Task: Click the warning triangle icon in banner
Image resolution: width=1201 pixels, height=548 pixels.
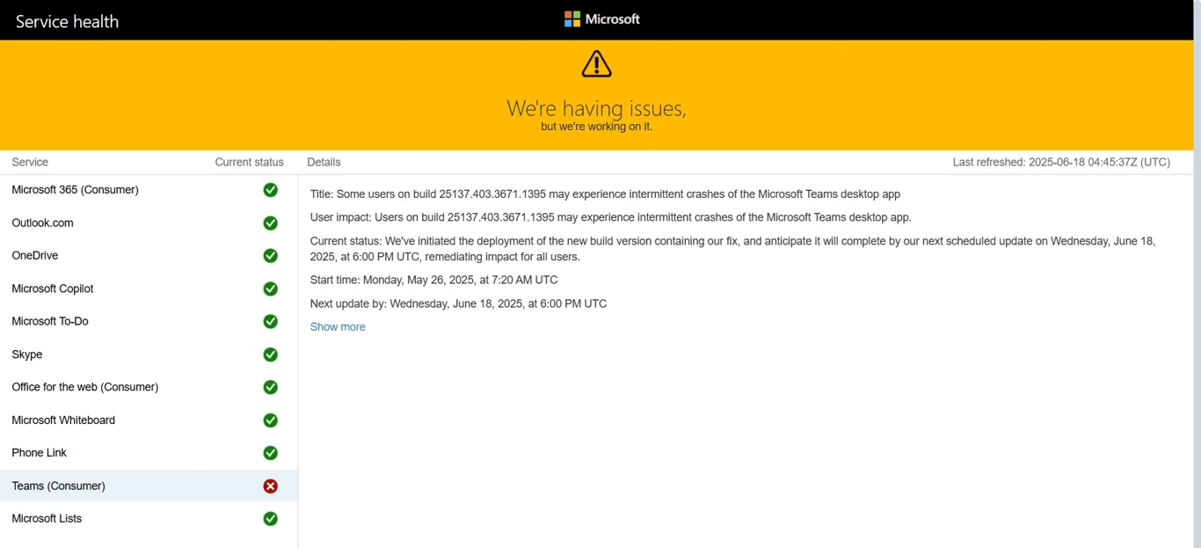Action: 596,64
